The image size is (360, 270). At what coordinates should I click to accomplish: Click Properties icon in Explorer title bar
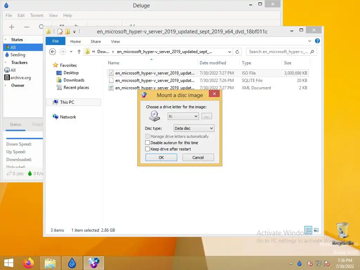click(x=60, y=31)
